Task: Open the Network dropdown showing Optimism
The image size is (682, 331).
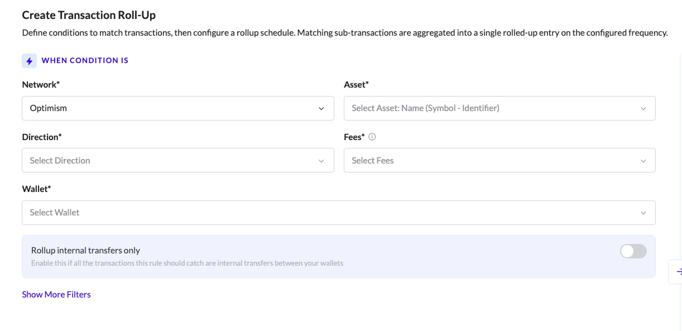Action: click(178, 108)
